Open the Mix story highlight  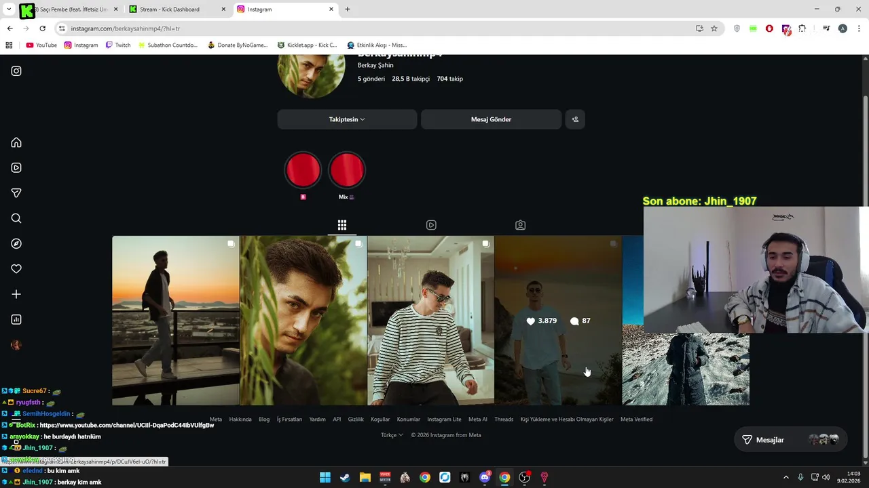click(347, 170)
